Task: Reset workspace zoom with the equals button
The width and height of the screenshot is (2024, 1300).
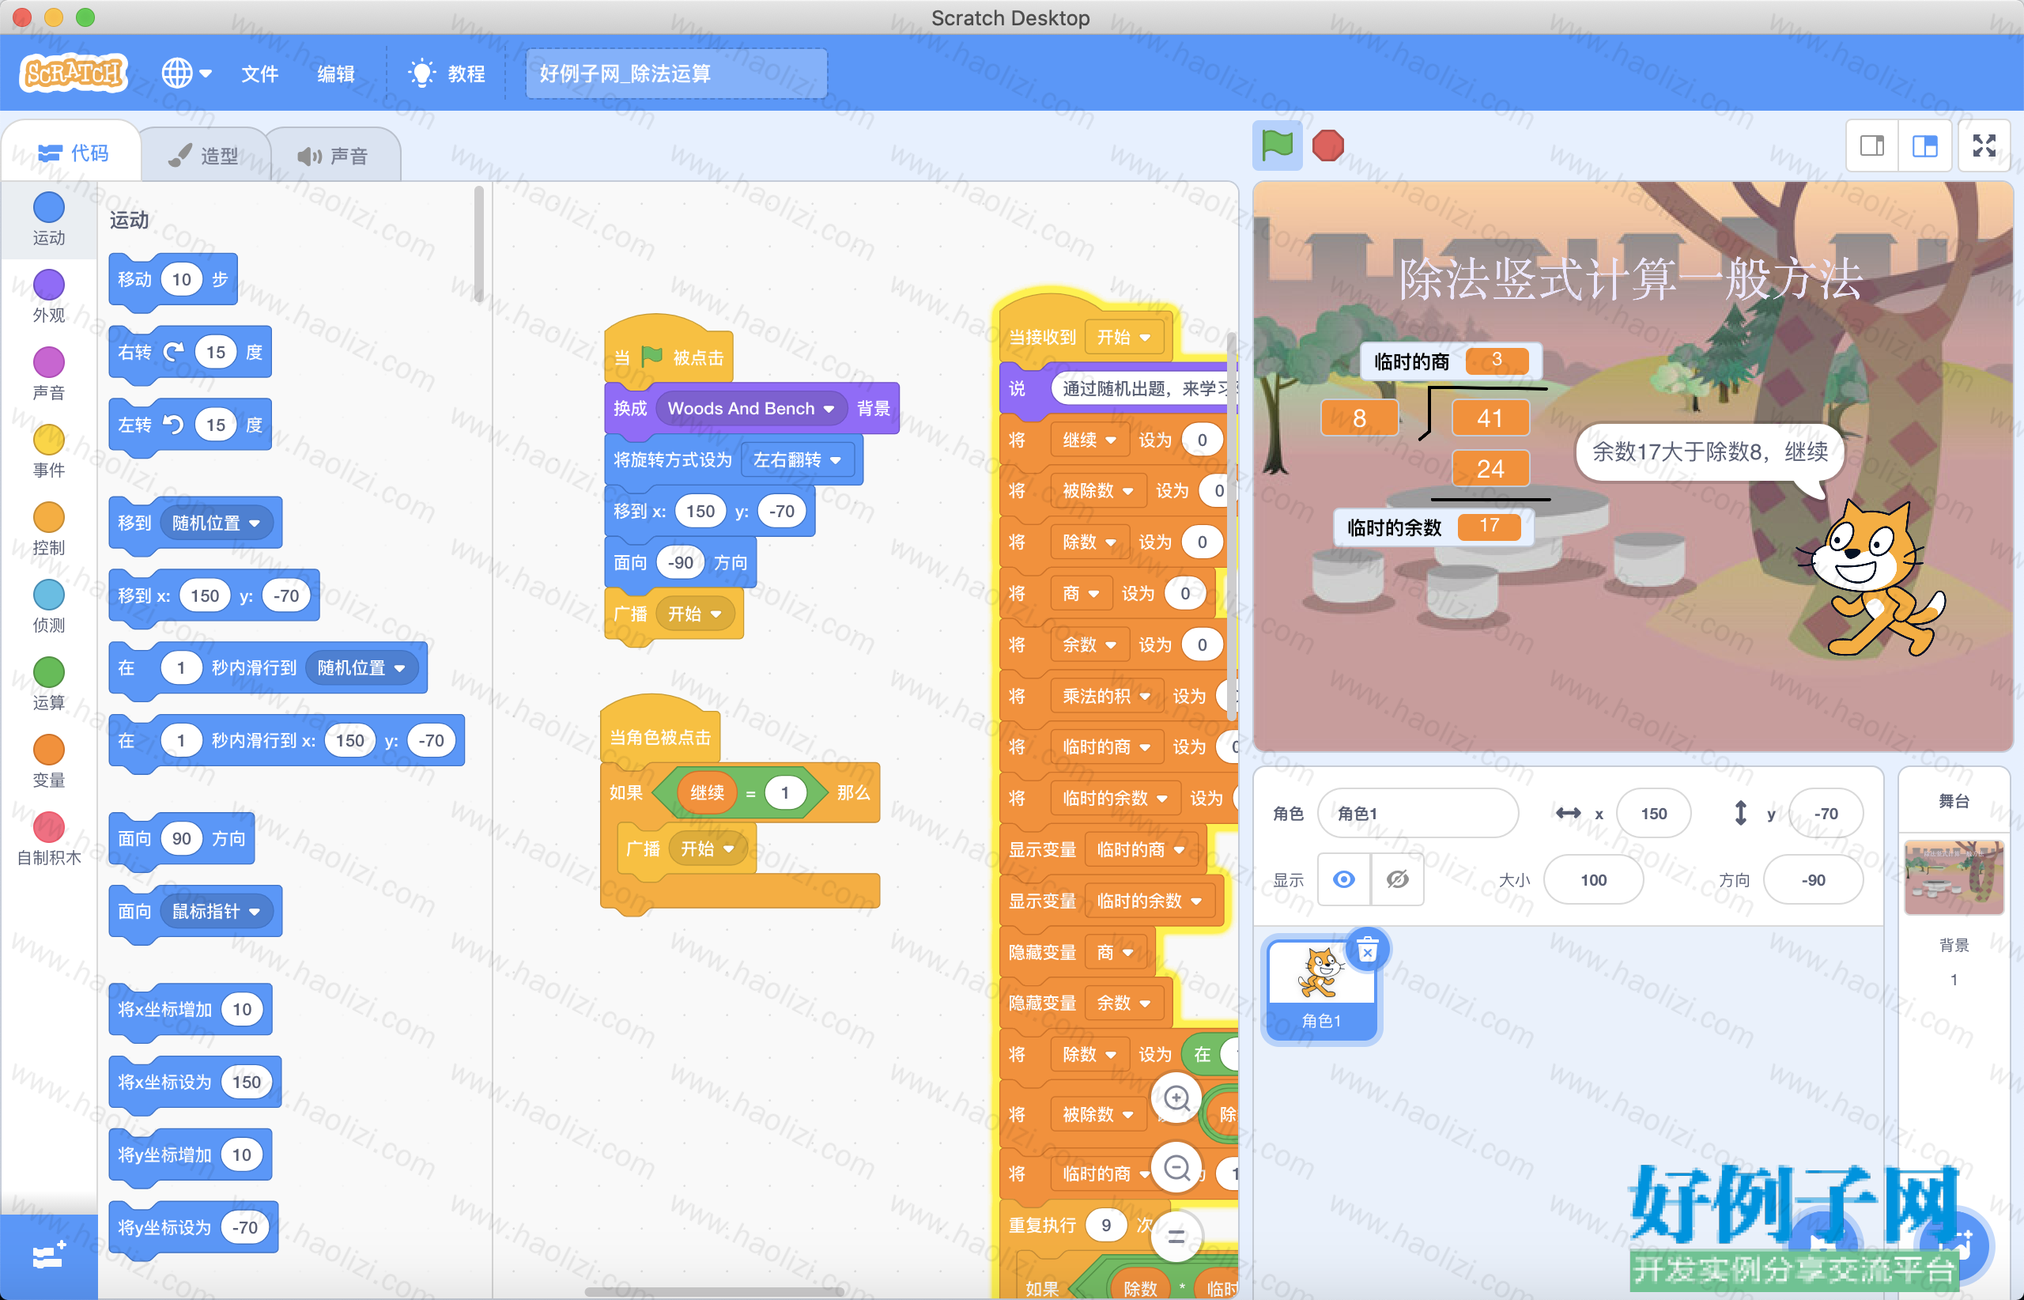Action: (x=1176, y=1238)
